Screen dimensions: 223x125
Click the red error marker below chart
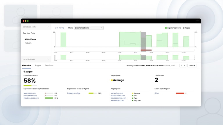(146, 50)
